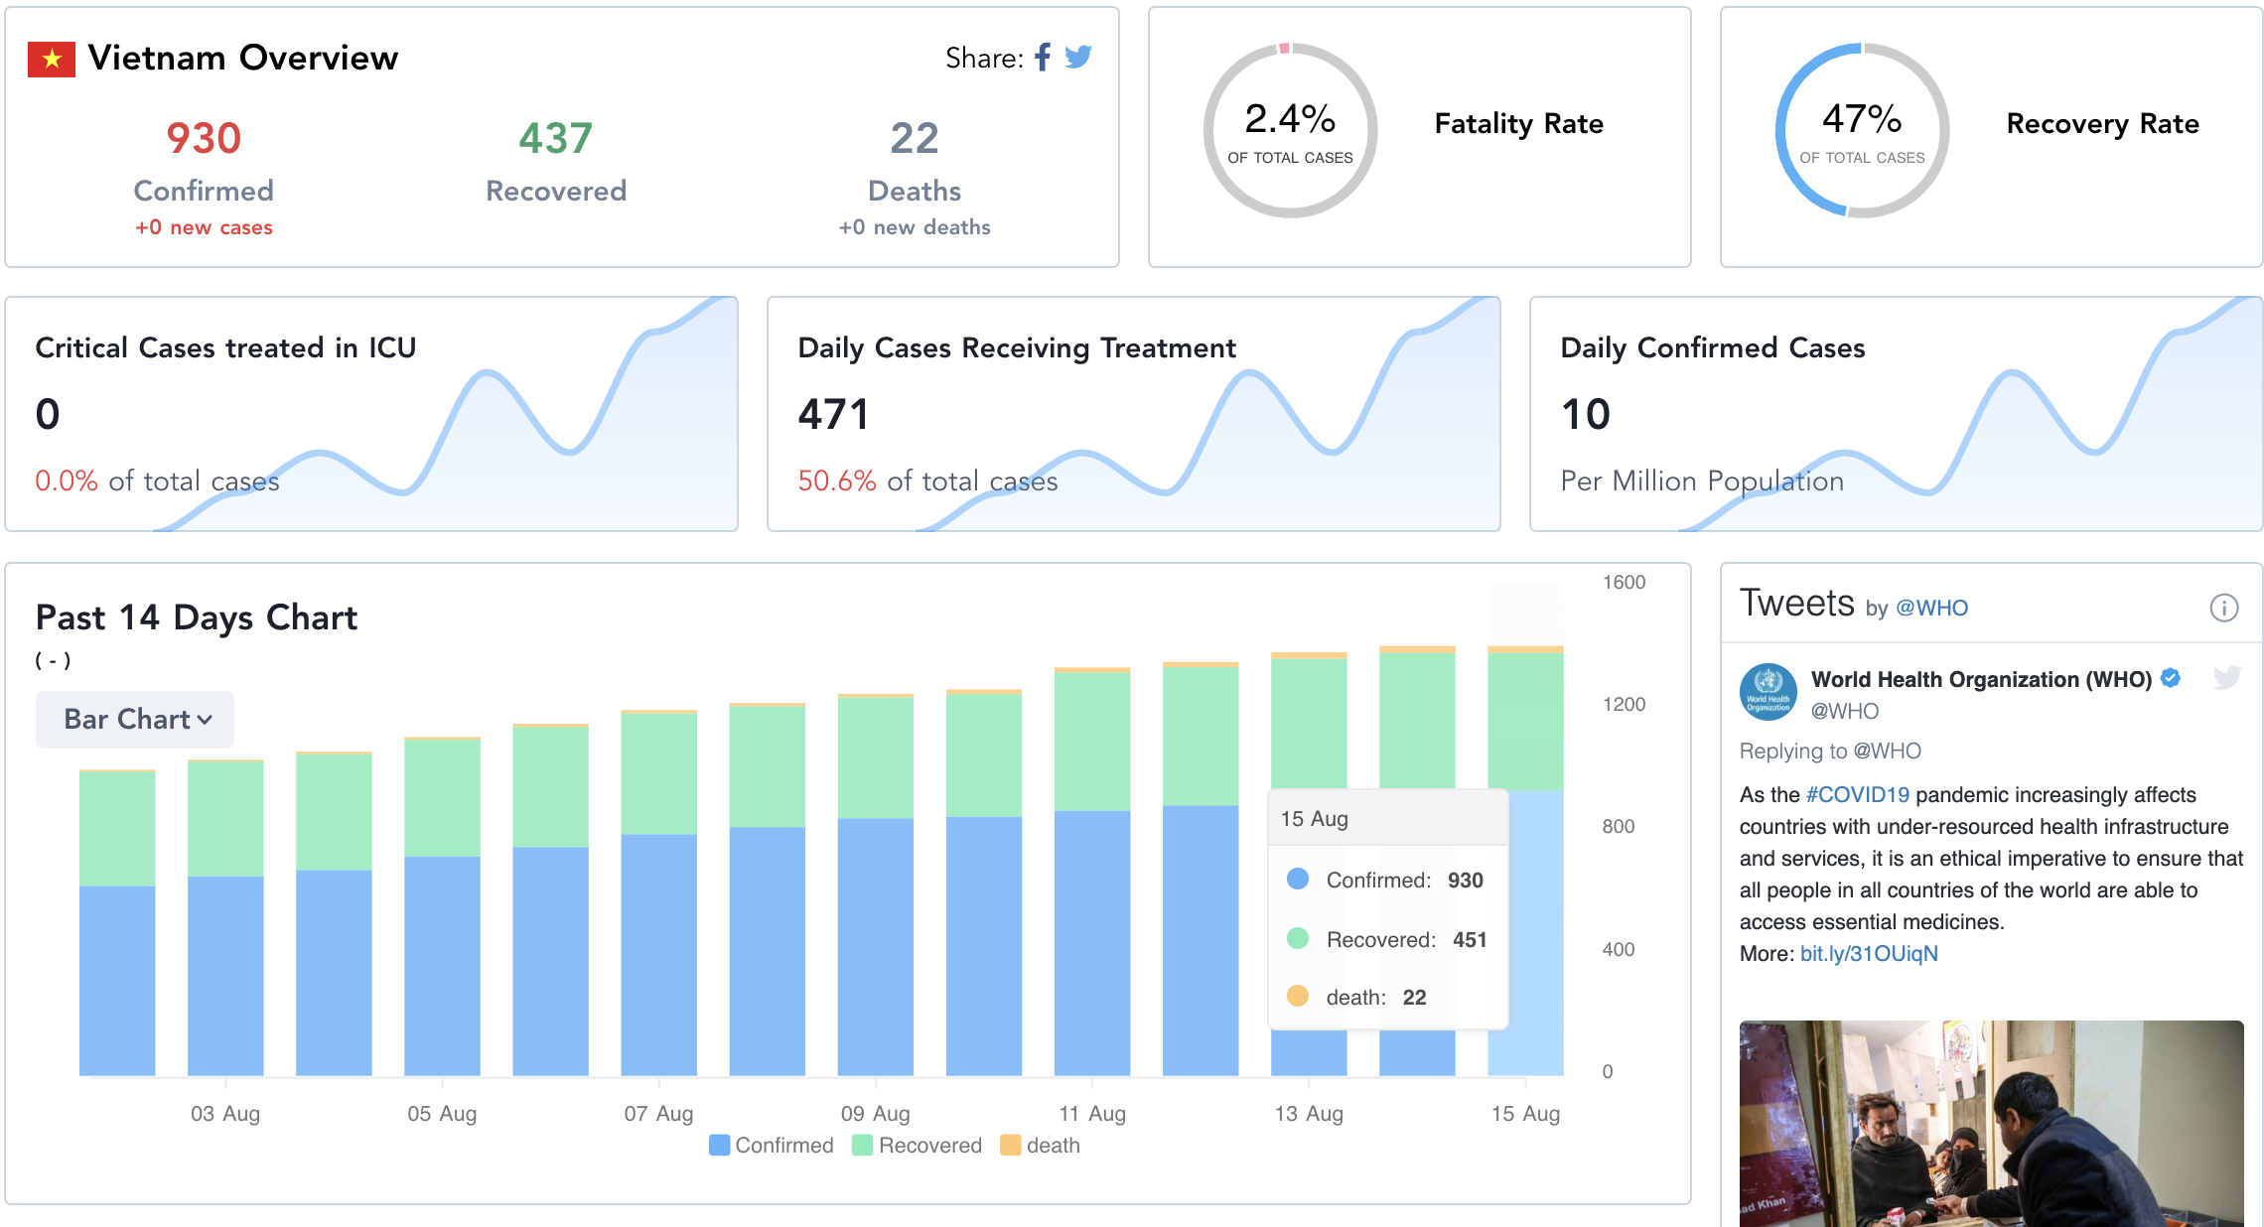Share on Facebook icon
This screenshot has width=2264, height=1227.
pos(1043,58)
